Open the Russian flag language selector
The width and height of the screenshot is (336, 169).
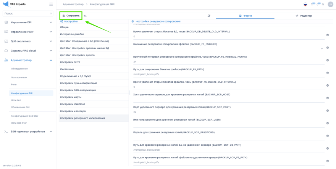[305, 4]
